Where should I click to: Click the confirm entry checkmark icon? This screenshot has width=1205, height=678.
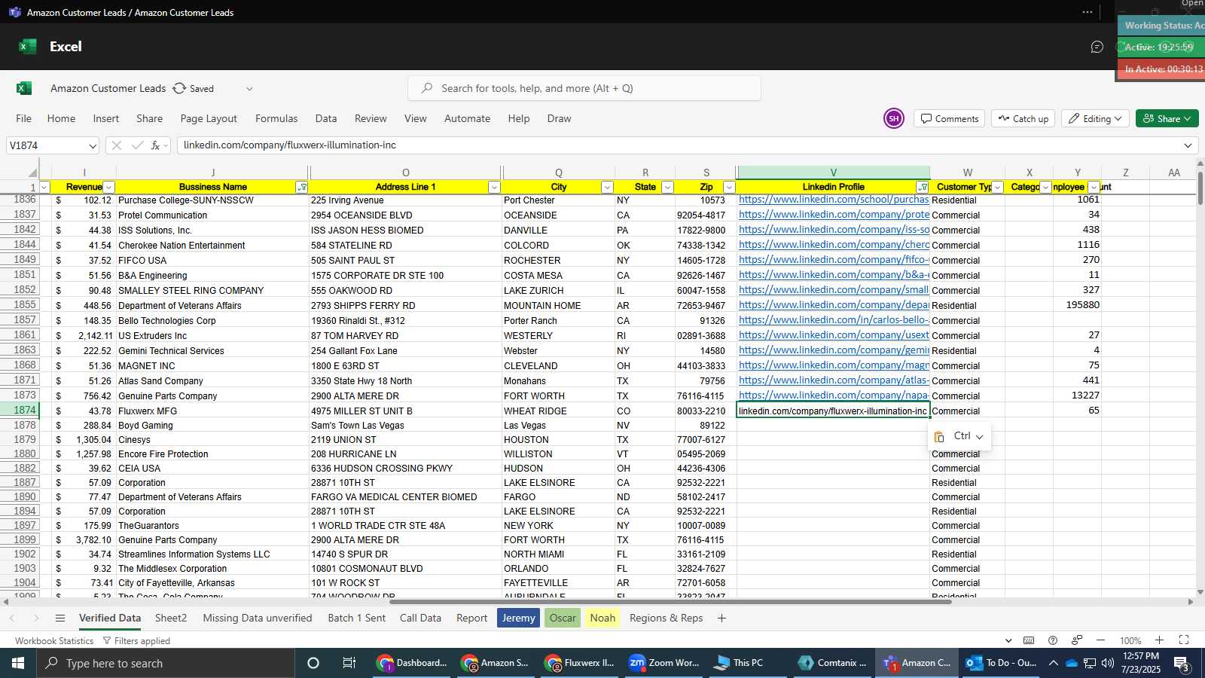[x=137, y=145]
